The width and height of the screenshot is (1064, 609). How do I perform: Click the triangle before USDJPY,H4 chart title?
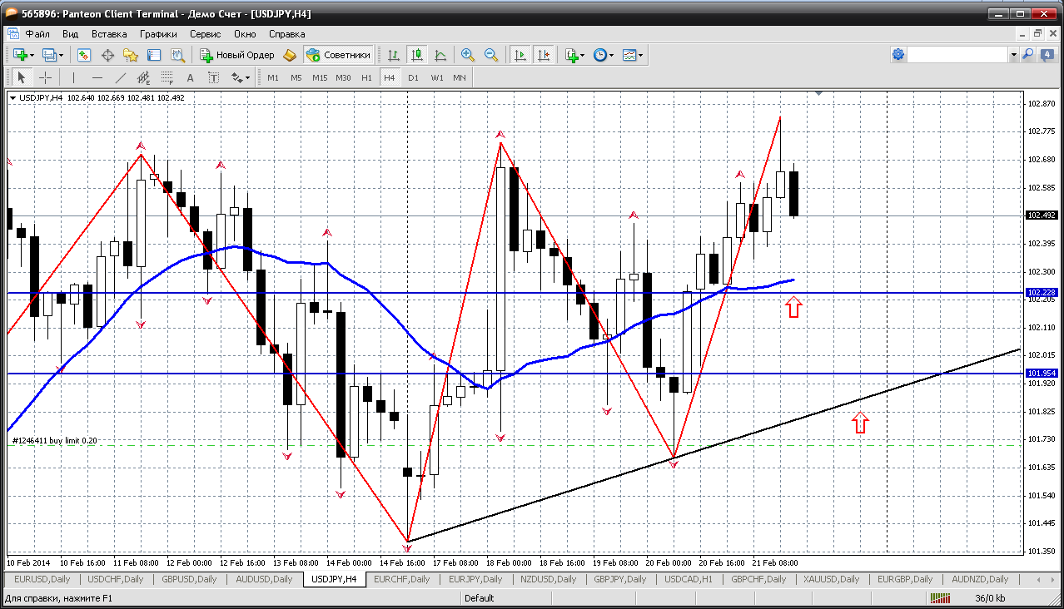tap(13, 98)
